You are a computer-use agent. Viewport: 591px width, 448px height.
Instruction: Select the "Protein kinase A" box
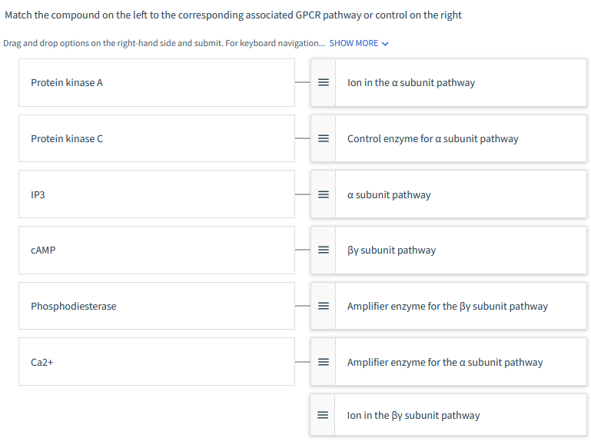[x=157, y=83]
